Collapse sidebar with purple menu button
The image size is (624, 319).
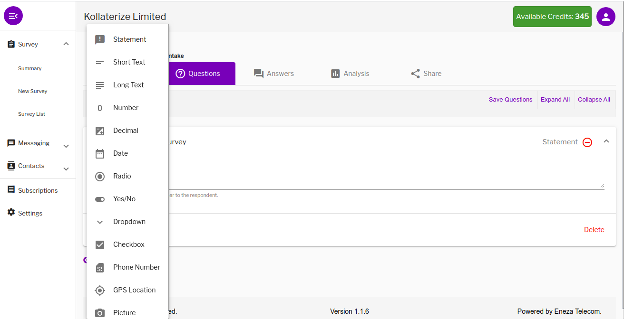(x=13, y=16)
